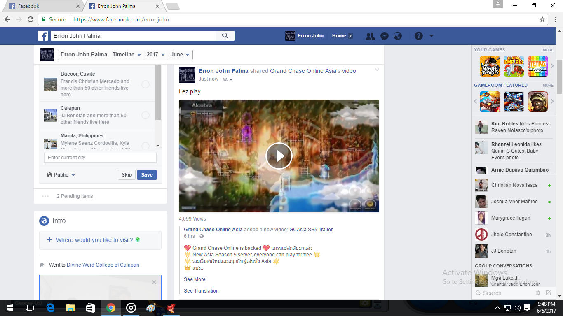Open the 2017 year dropdown
This screenshot has width=563, height=316.
pos(156,55)
